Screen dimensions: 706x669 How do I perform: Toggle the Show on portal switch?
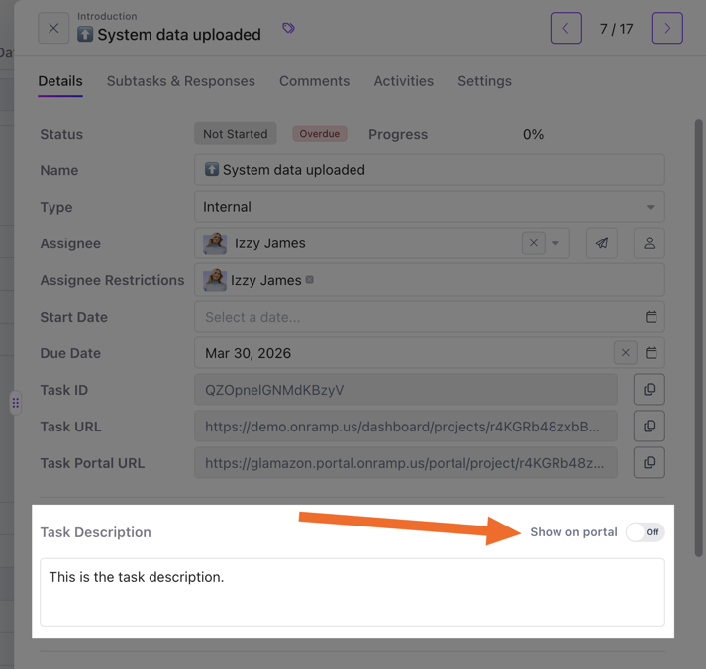[645, 532]
